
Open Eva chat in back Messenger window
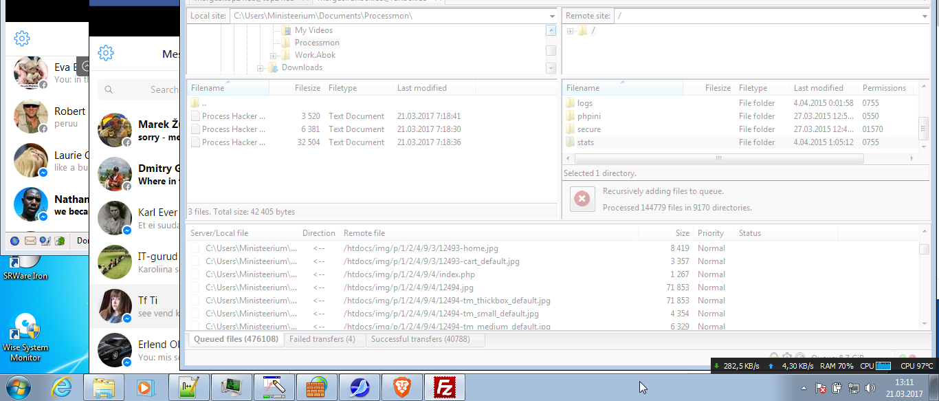[x=47, y=73]
